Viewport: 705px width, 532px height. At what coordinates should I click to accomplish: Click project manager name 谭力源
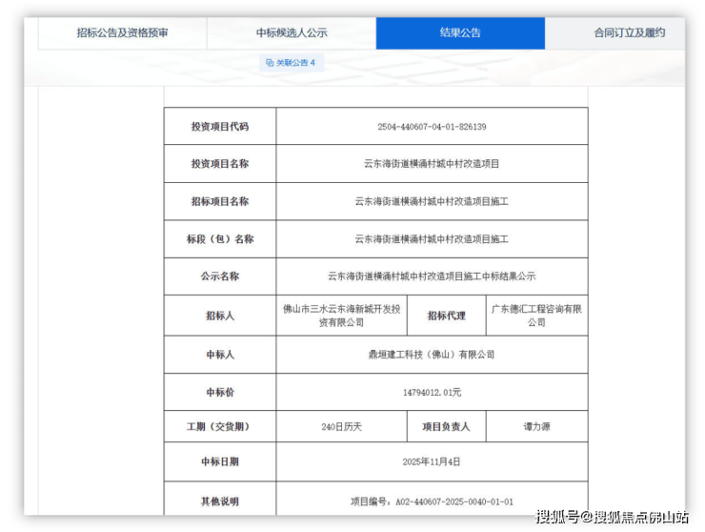(x=536, y=427)
